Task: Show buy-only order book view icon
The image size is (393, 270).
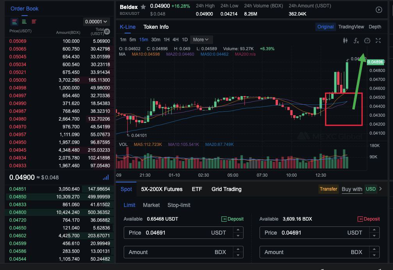Action: click(24, 22)
